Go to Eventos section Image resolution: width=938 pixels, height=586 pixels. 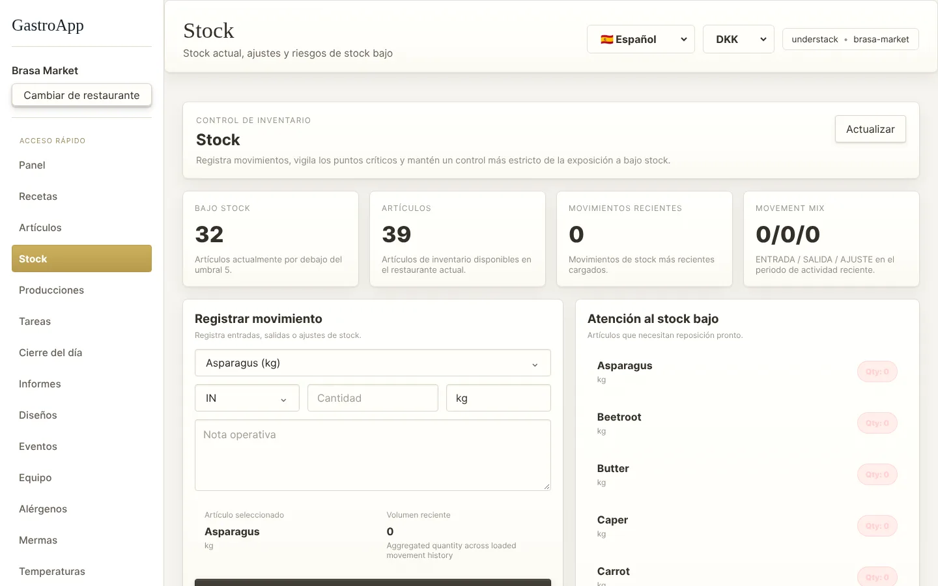(x=81, y=447)
